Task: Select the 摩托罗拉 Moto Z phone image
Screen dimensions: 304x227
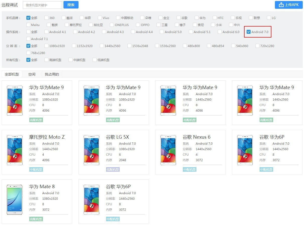Action: [x=15, y=150]
